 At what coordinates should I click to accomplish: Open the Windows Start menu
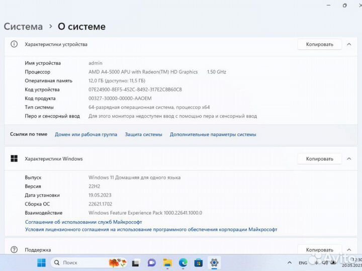click(x=42, y=262)
